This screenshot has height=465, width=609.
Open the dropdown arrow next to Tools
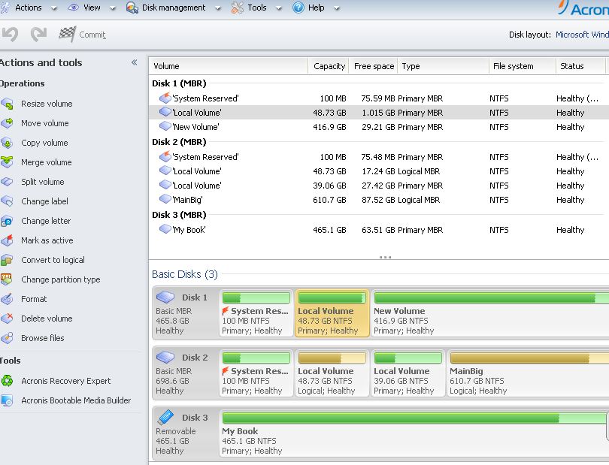pyautogui.click(x=278, y=8)
